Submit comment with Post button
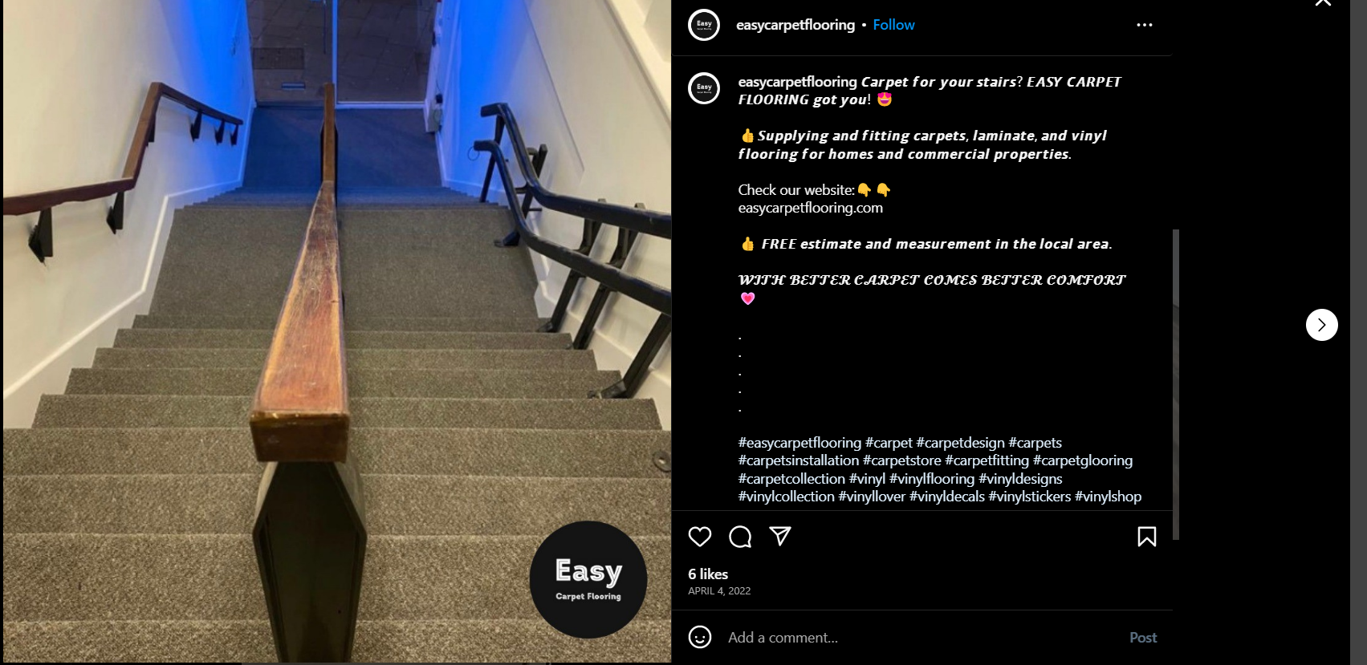The height and width of the screenshot is (665, 1367). pos(1143,638)
